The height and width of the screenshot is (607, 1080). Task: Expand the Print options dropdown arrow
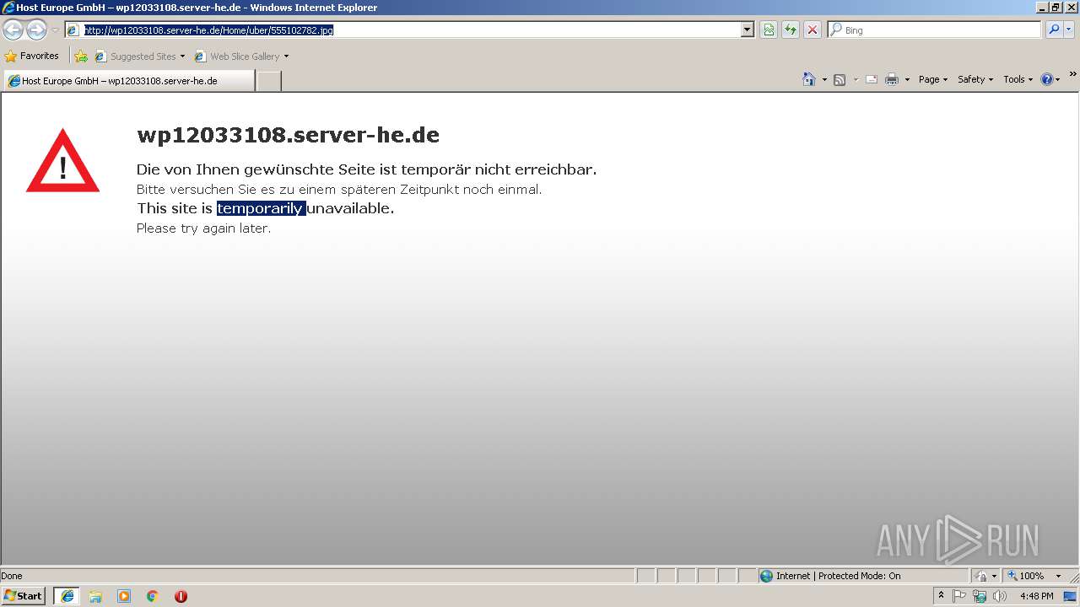[907, 79]
